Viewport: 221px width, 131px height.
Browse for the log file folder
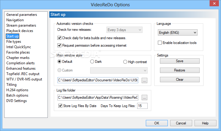144,98
